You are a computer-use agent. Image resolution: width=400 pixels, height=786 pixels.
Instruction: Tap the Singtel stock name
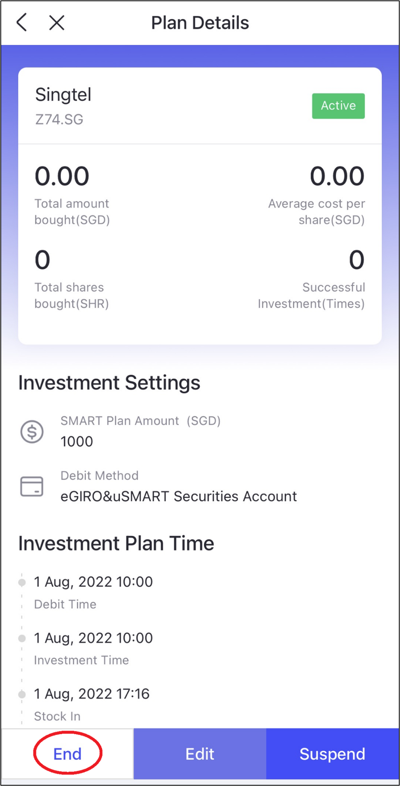click(63, 95)
